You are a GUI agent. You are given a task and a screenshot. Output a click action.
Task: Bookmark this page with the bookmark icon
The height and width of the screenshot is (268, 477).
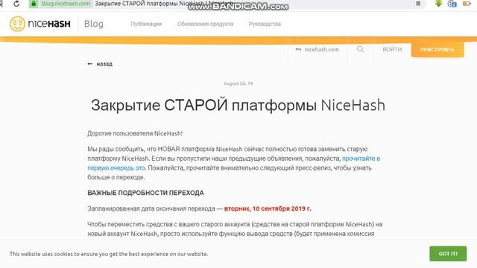tap(418, 4)
